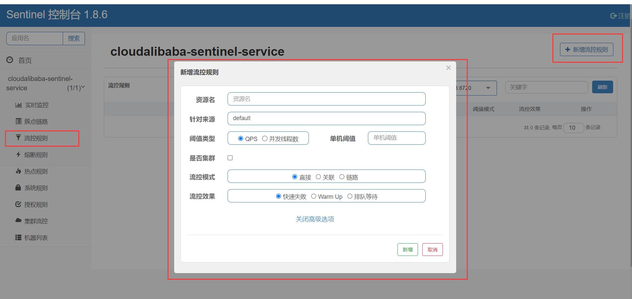Focus the 关键字 filter field
Viewport: 632px width, 299px height.
coord(546,87)
